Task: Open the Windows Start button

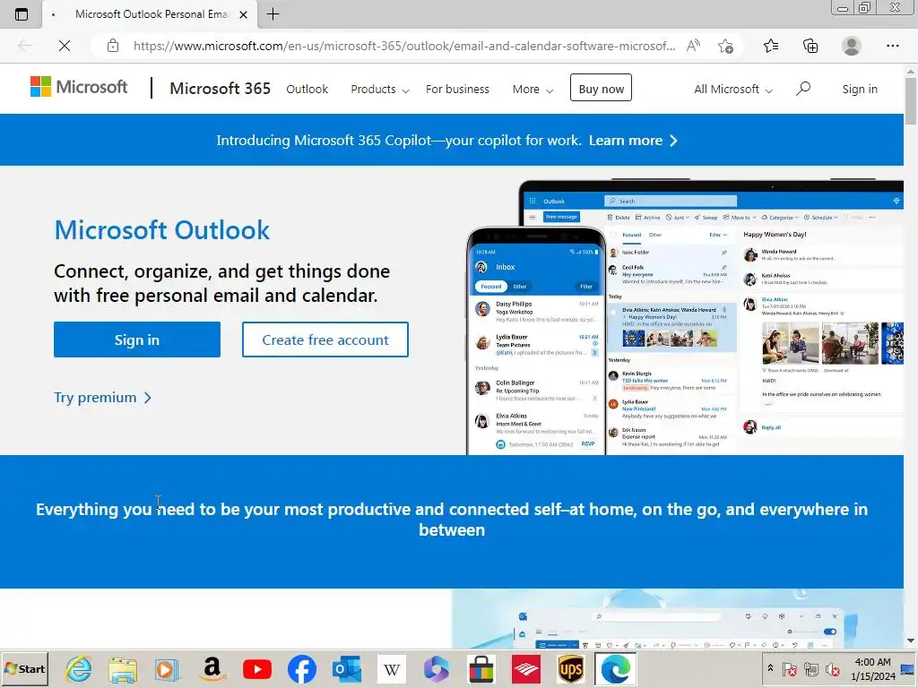Action: 24,668
